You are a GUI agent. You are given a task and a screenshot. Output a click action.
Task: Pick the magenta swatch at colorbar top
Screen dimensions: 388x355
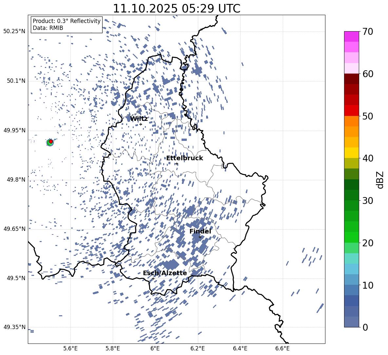tap(352, 37)
